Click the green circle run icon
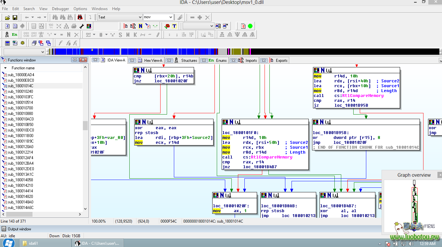This screenshot has width=442, height=247. point(250,26)
